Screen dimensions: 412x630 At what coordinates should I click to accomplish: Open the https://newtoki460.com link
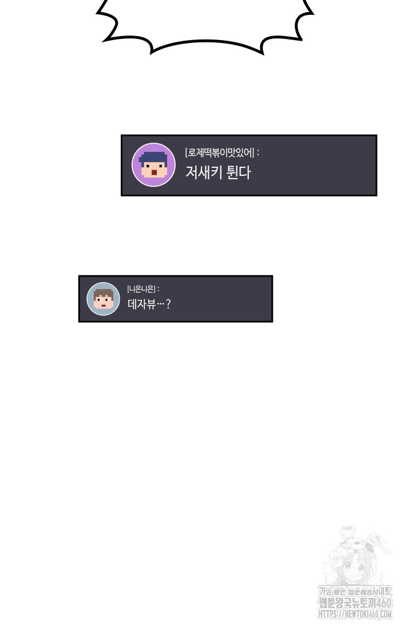(355, 615)
